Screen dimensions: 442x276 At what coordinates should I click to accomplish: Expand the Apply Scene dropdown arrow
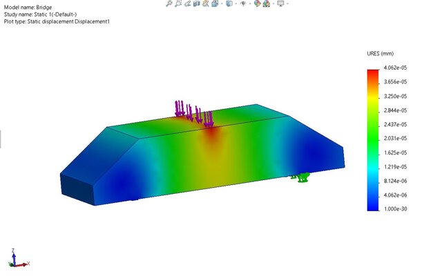click(273, 3)
